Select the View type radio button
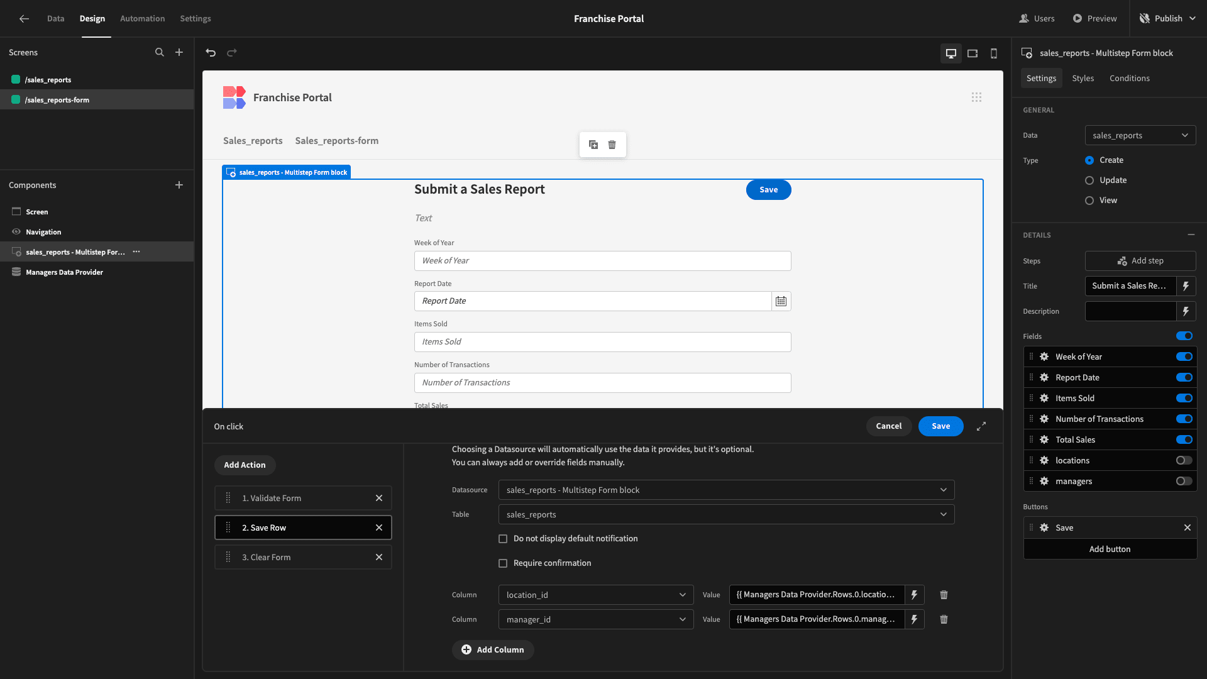 pyautogui.click(x=1089, y=201)
